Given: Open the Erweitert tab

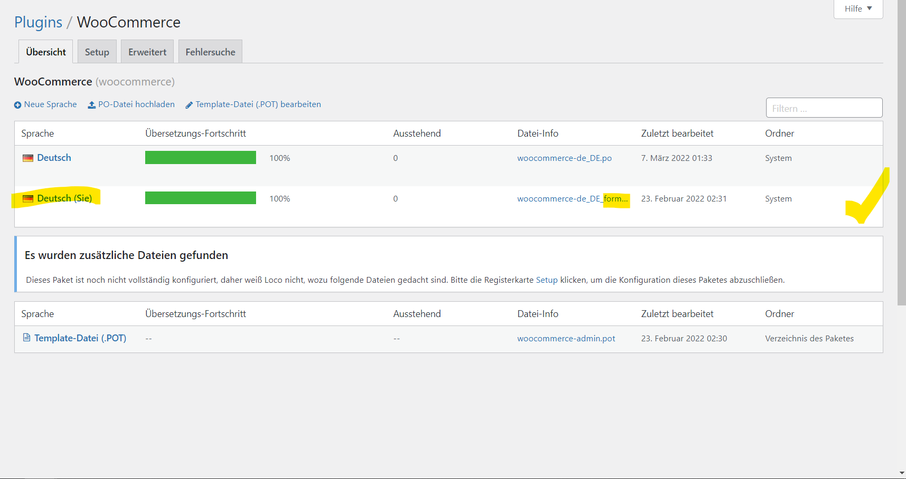Looking at the screenshot, I should coord(147,52).
